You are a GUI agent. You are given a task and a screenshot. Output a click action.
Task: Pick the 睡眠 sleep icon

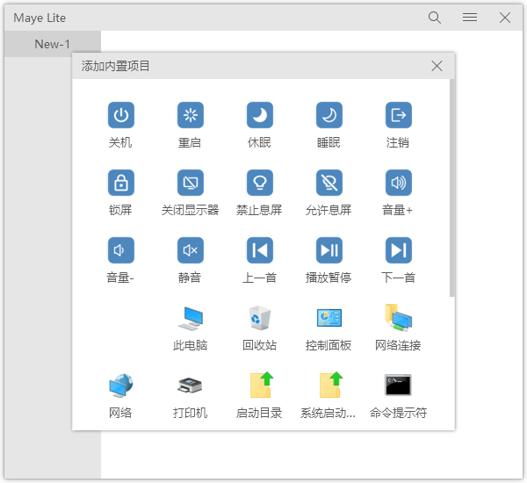(x=328, y=115)
